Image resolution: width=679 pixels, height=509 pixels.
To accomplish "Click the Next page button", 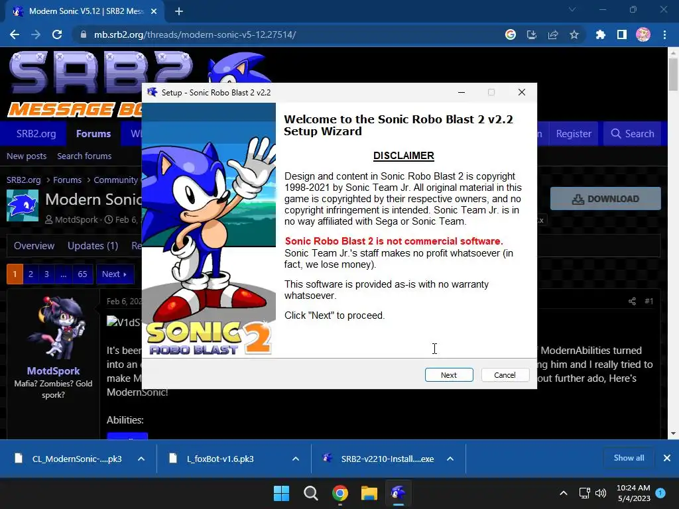I will tap(115, 274).
